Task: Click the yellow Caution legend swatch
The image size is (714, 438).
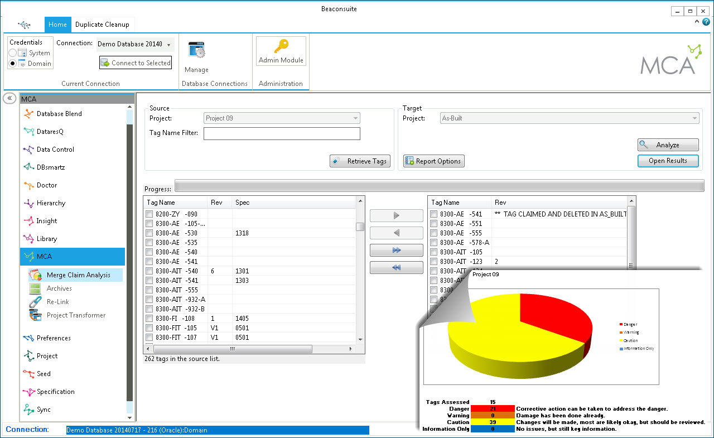Action: click(x=621, y=340)
